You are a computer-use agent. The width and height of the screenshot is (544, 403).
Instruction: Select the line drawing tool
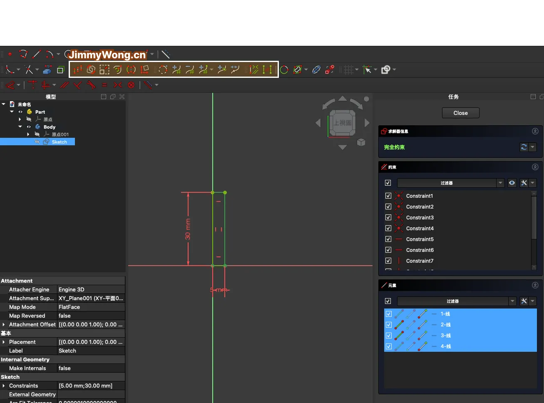coord(37,54)
